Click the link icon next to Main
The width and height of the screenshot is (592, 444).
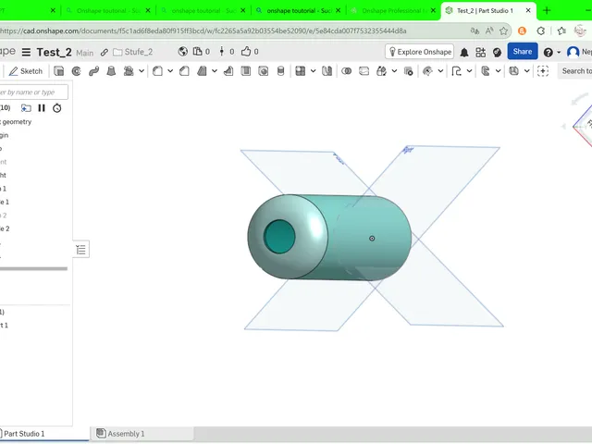pos(105,53)
